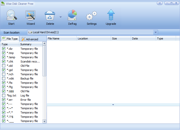Uncheck the *.ftg file type
The height and width of the screenshot is (130, 180).
point(3,87)
